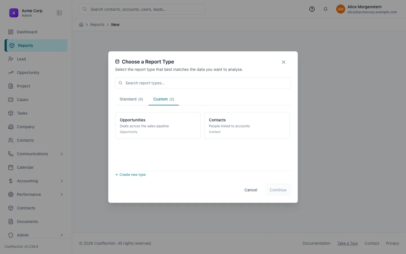The height and width of the screenshot is (254, 406).
Task: Open Reports in the sidebar
Action: (x=36, y=45)
